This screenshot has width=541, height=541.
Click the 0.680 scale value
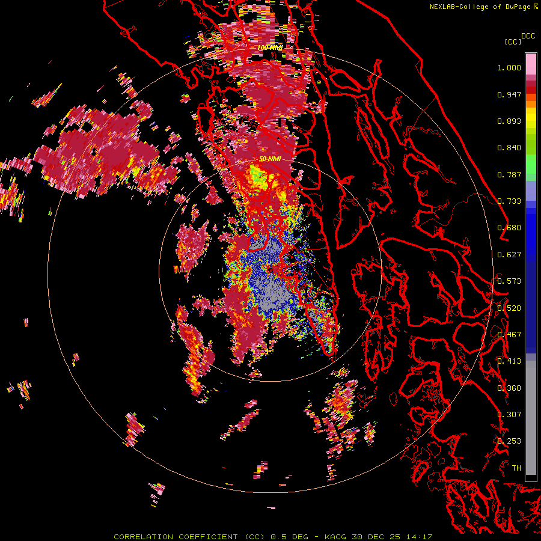coord(509,228)
